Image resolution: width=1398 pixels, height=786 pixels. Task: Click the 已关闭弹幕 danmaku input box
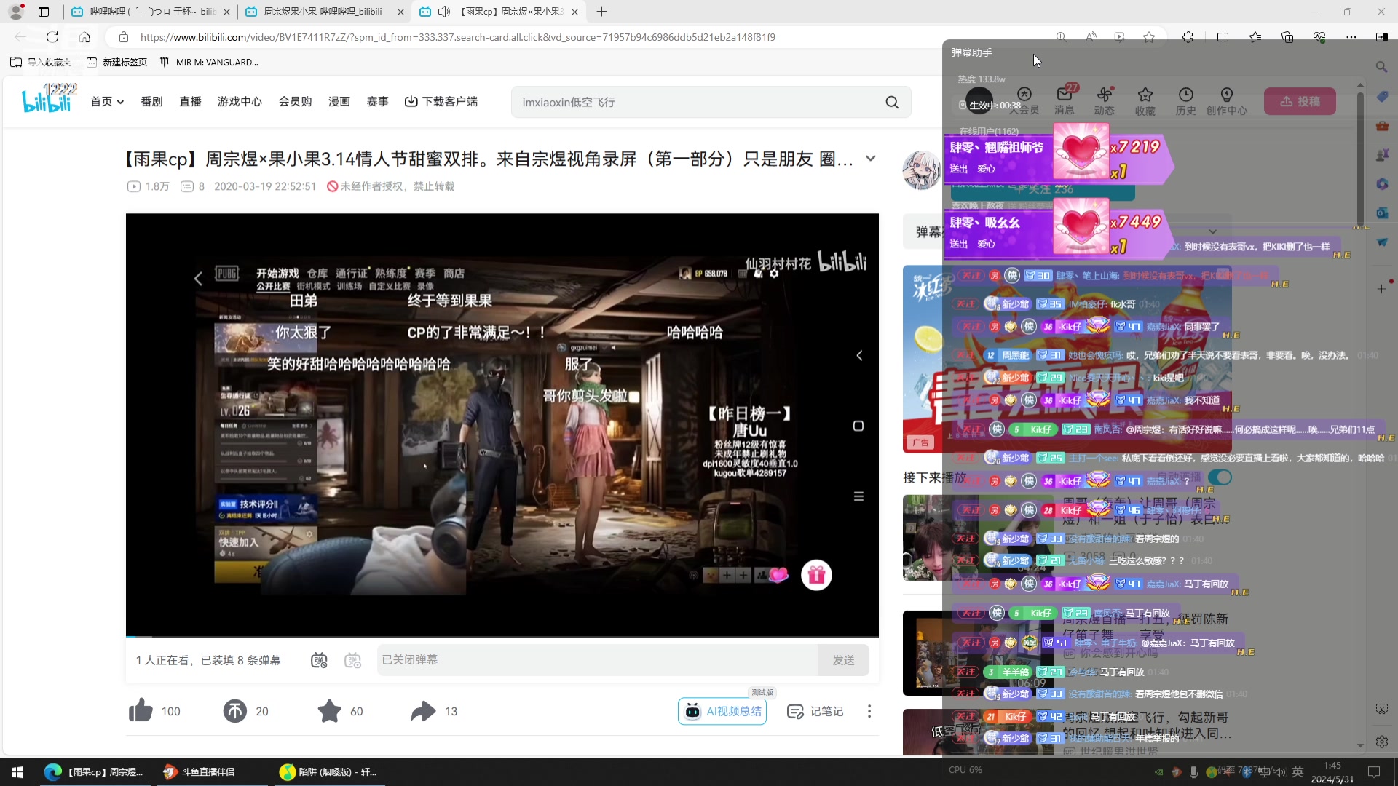[597, 660]
